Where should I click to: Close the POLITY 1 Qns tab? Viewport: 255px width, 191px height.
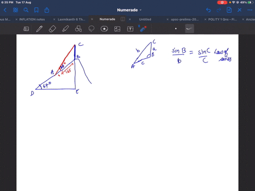pyautogui.click(x=205, y=20)
